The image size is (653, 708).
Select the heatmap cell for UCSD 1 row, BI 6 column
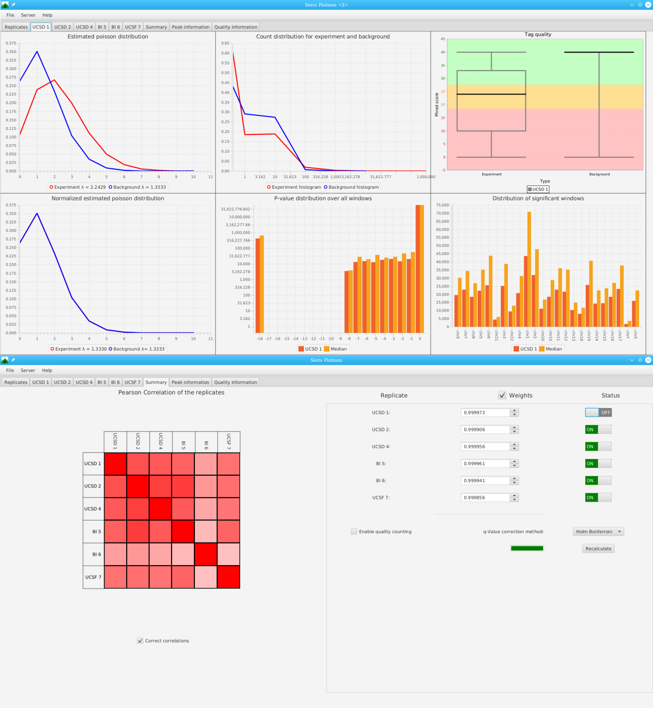click(206, 464)
